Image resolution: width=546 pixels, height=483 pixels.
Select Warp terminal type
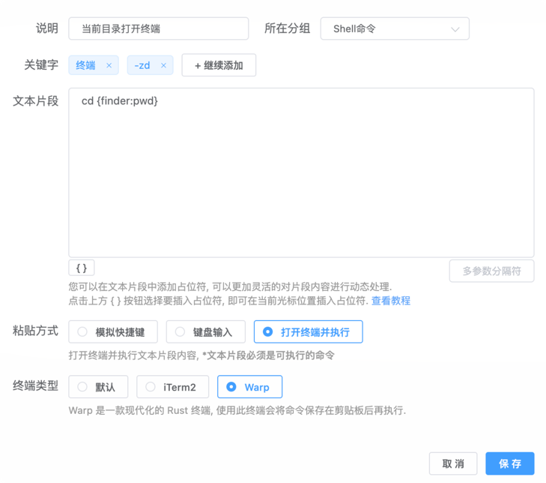coord(249,387)
